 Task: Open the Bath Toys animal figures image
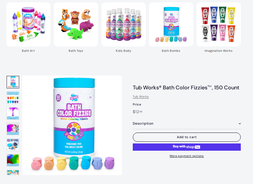(x=76, y=24)
